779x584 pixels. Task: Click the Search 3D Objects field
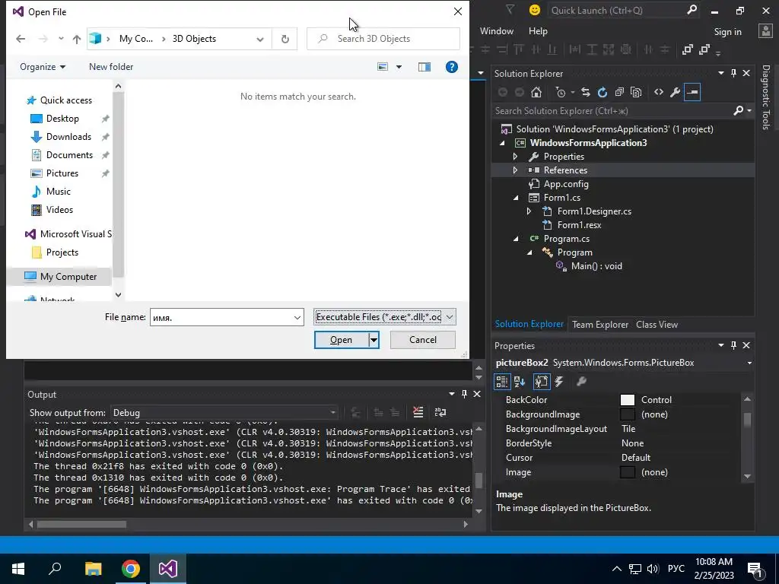coord(383,39)
